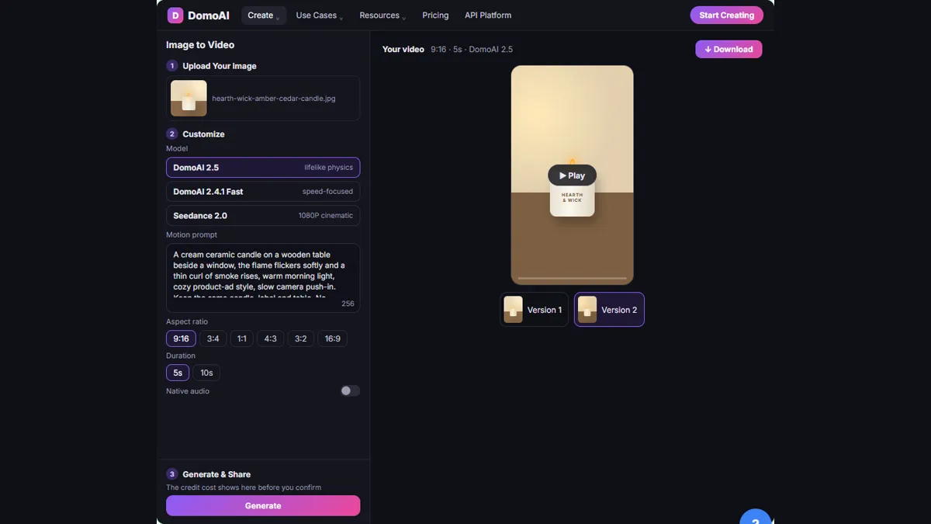The height and width of the screenshot is (524, 931).
Task: Select the DomoAI 2.4.1 Fast model
Action: point(263,192)
